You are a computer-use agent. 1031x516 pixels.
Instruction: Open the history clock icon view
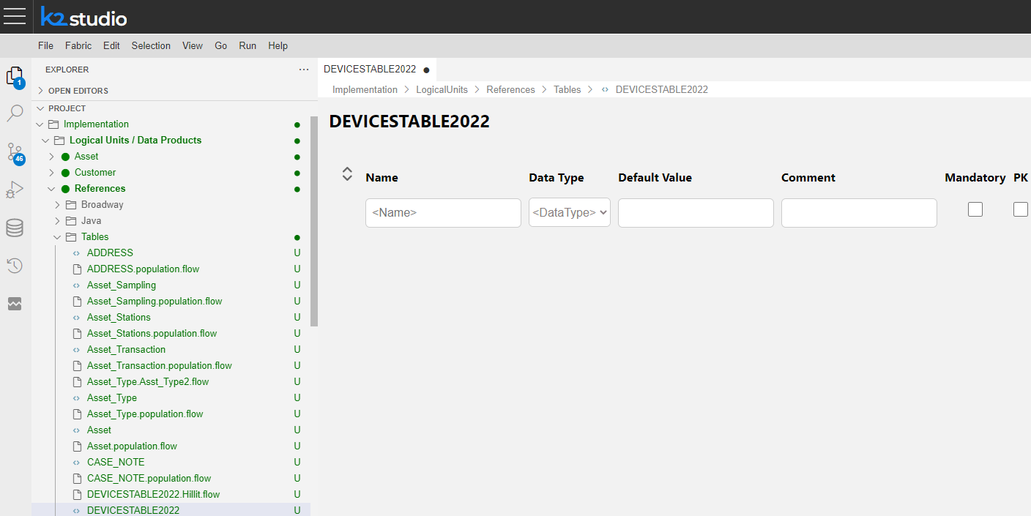pos(15,266)
